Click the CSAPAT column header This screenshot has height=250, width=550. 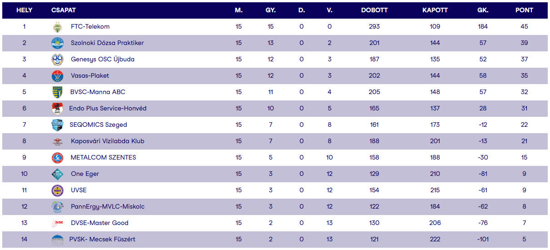64,10
